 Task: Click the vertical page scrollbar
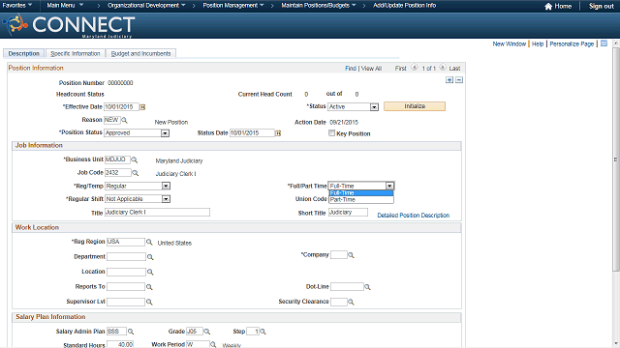coord(616,159)
